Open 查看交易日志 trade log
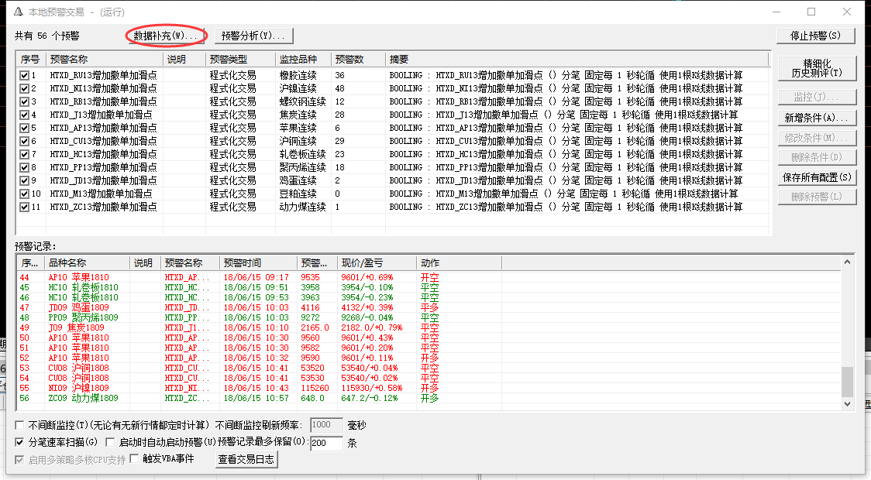Image resolution: width=871 pixels, height=480 pixels. coord(246,459)
